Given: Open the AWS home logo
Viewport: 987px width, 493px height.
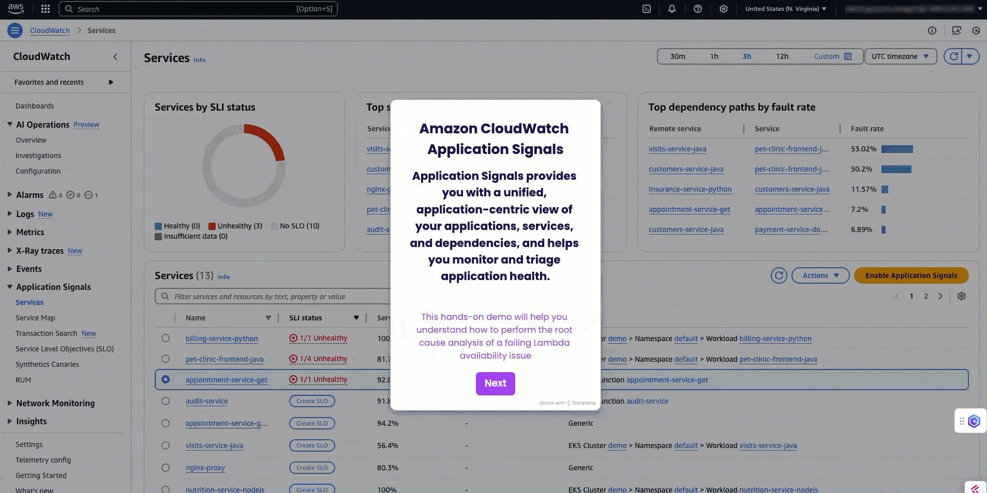Looking at the screenshot, I should [16, 8].
